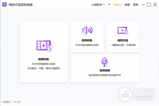Screen dimensions: 159x106
Task: Click the app title 嗨格式视频转换器
Action: [x=21, y=5]
